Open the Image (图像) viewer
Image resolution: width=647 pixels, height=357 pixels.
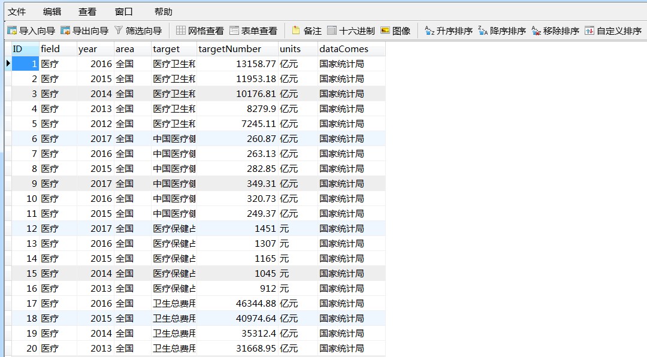[395, 31]
